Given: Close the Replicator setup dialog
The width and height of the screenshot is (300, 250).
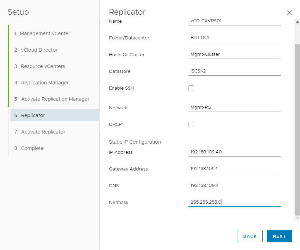Looking at the screenshot, I should pyautogui.click(x=289, y=13).
